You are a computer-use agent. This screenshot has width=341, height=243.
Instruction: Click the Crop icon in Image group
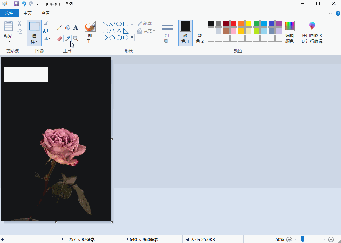pyautogui.click(x=46, y=23)
